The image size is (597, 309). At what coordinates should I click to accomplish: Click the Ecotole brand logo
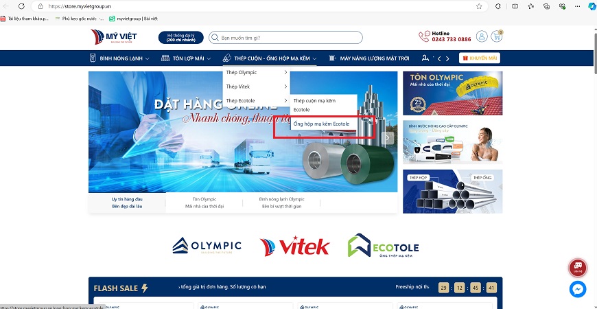pyautogui.click(x=383, y=245)
